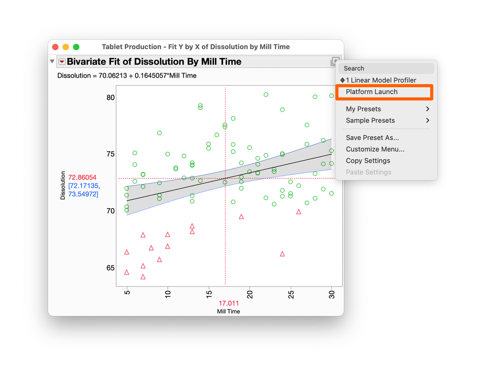Minimize the window using the yellow button

point(66,47)
